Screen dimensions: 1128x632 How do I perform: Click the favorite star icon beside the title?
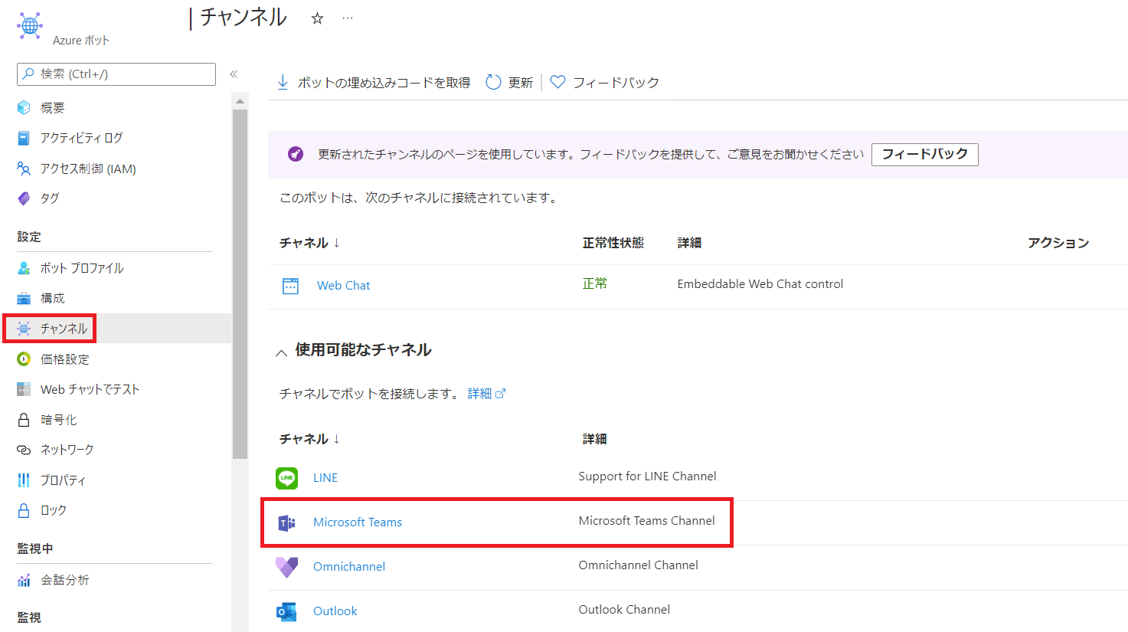[x=317, y=18]
